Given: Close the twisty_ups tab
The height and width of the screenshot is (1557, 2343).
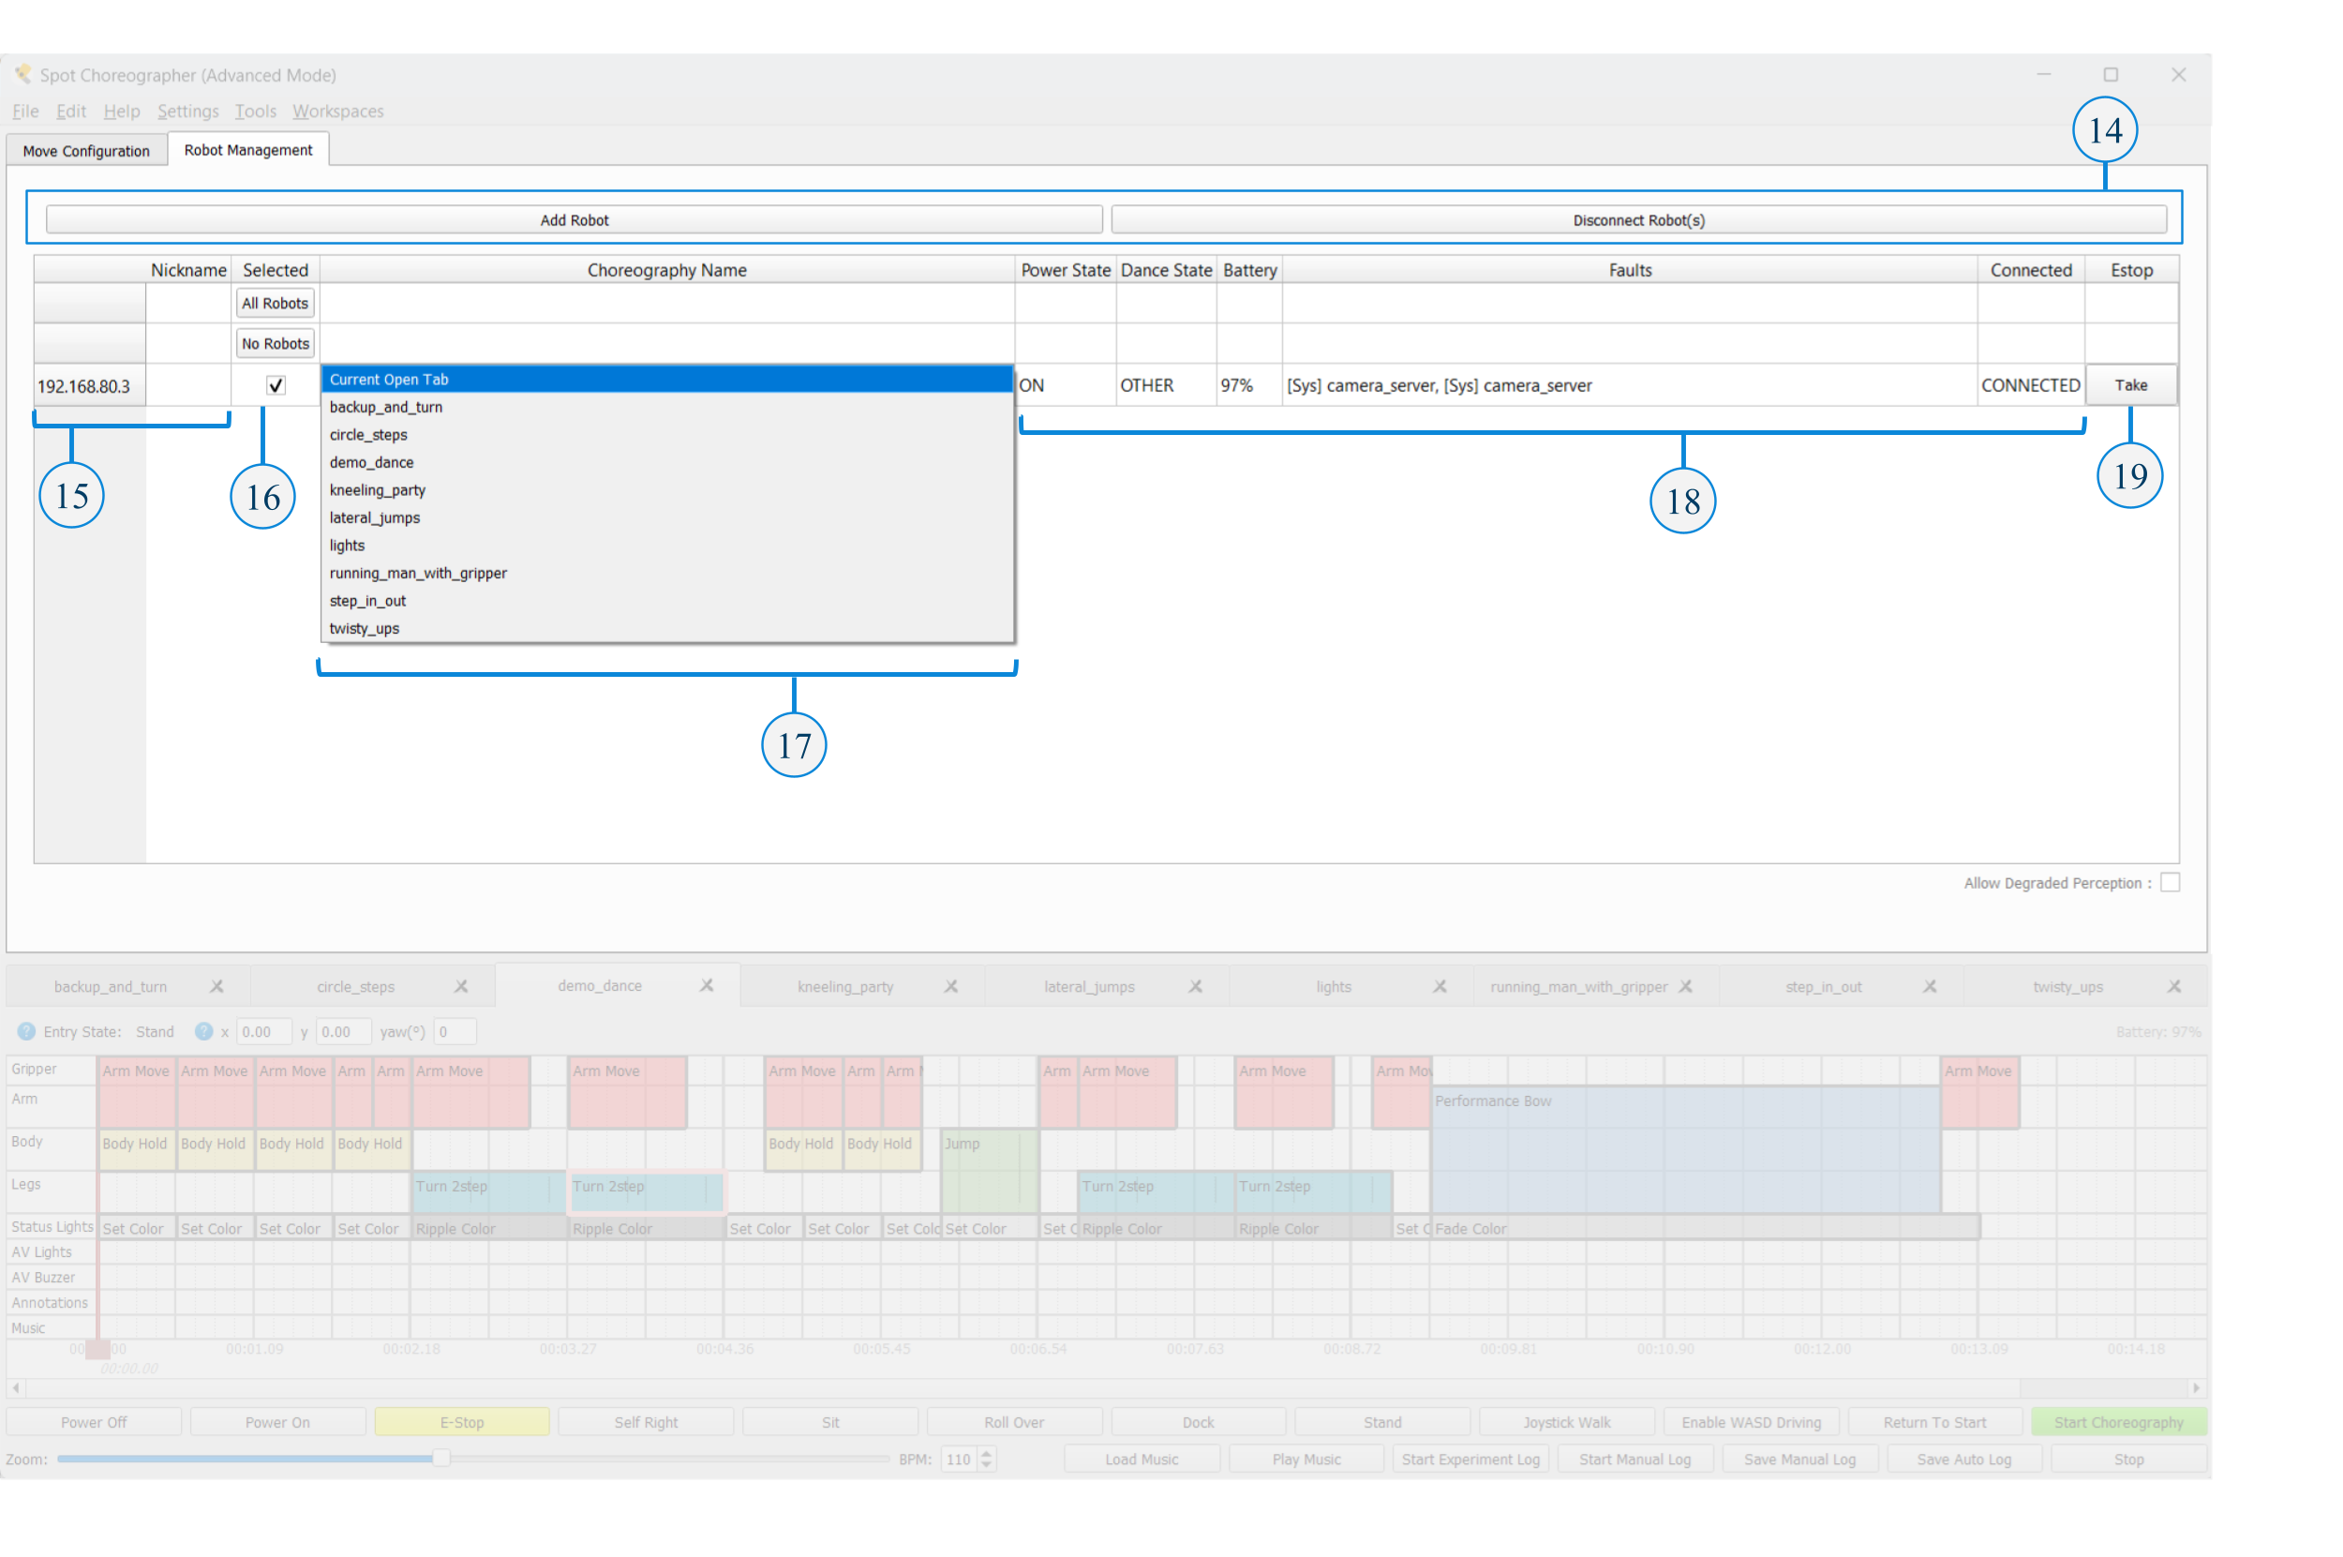Looking at the screenshot, I should (2174, 986).
